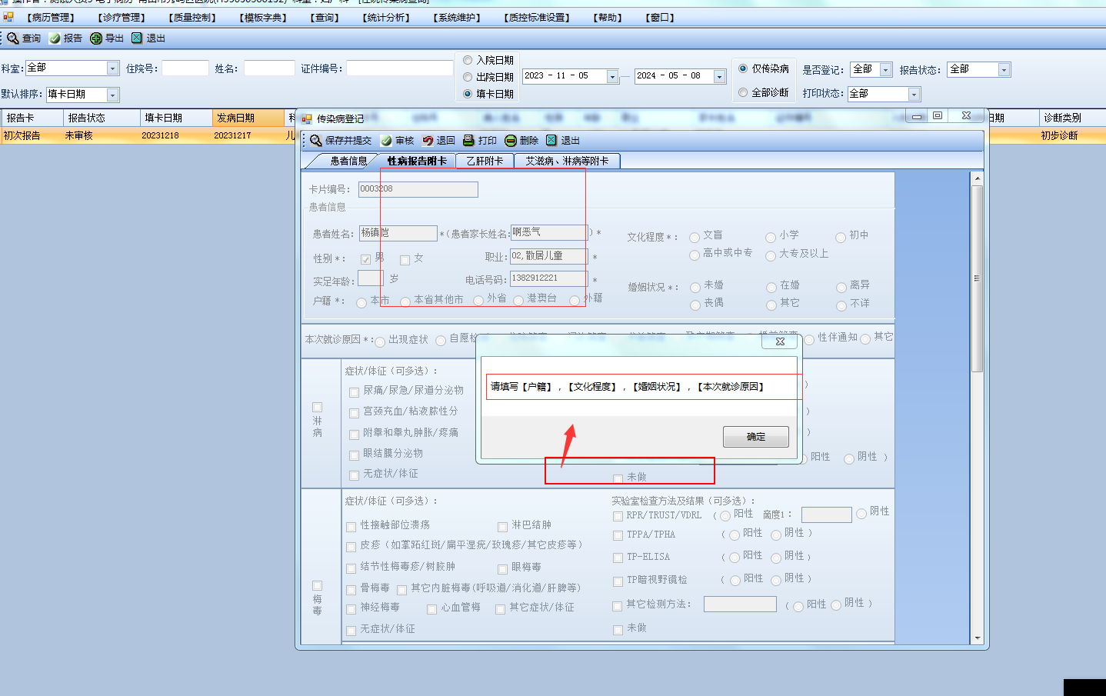This screenshot has height=696, width=1106.
Task: Expand the 报告状态 dropdown
Action: pos(1004,70)
